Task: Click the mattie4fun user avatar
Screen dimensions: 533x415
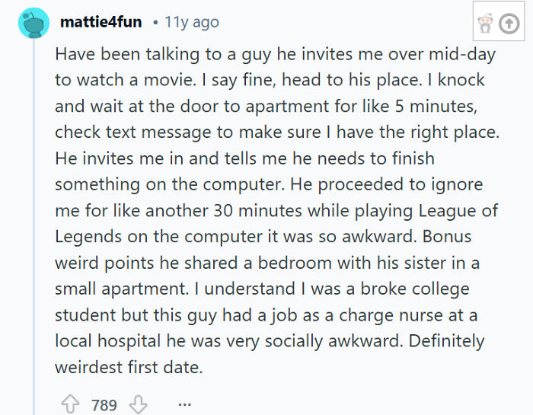Action: (34, 23)
